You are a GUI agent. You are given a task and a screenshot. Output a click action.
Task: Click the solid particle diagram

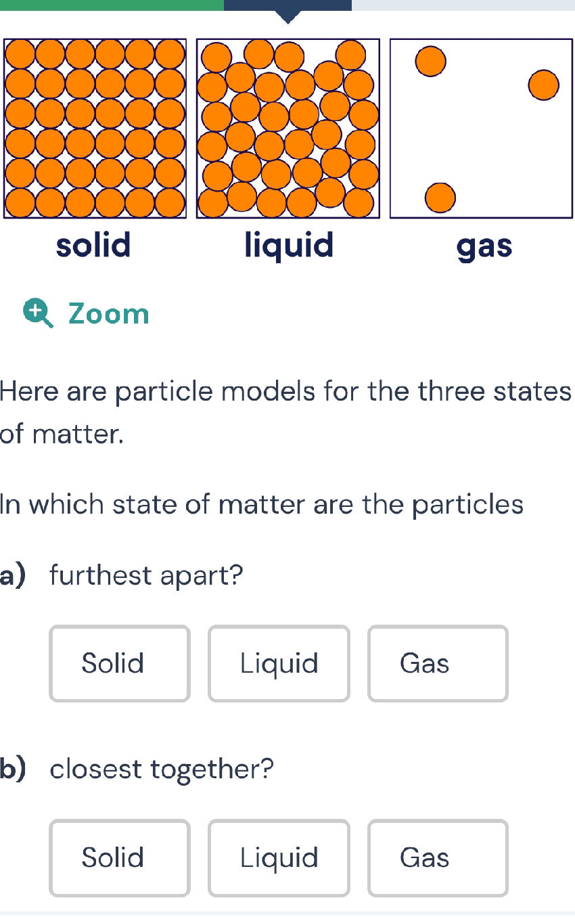(95, 129)
